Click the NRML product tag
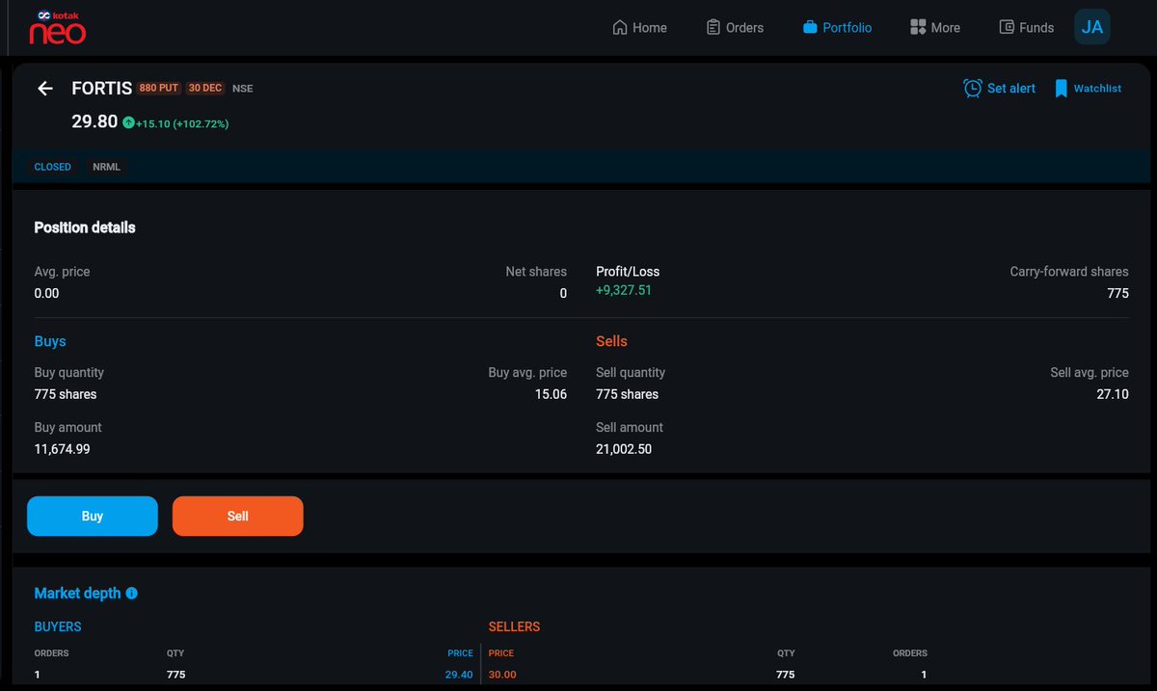The height and width of the screenshot is (691, 1157). click(107, 167)
